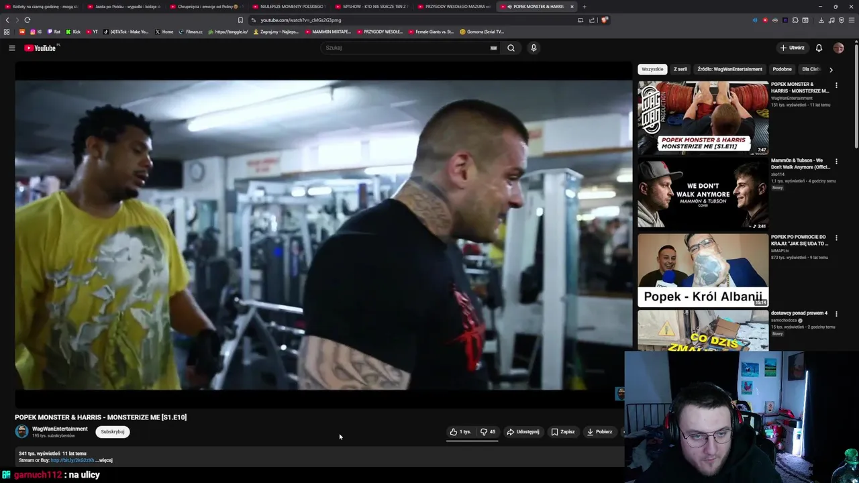Open the YouTube hamburger guide menu

pos(11,48)
